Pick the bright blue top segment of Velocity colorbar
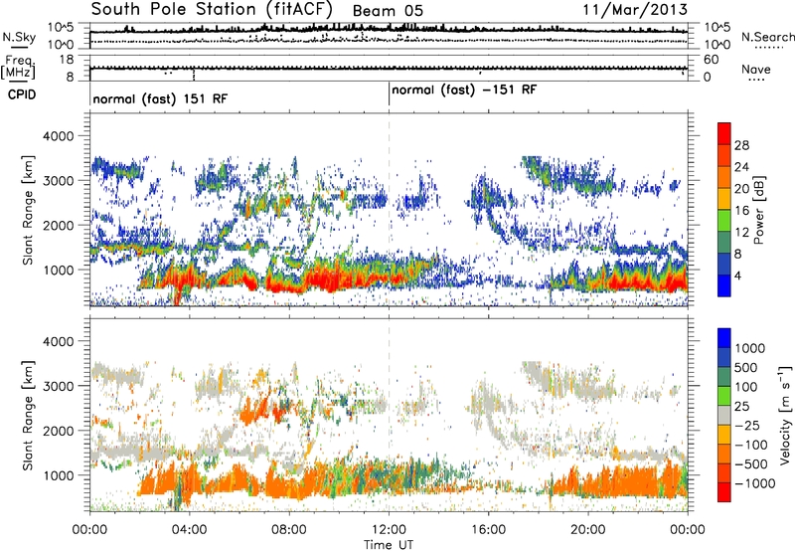 (724, 338)
